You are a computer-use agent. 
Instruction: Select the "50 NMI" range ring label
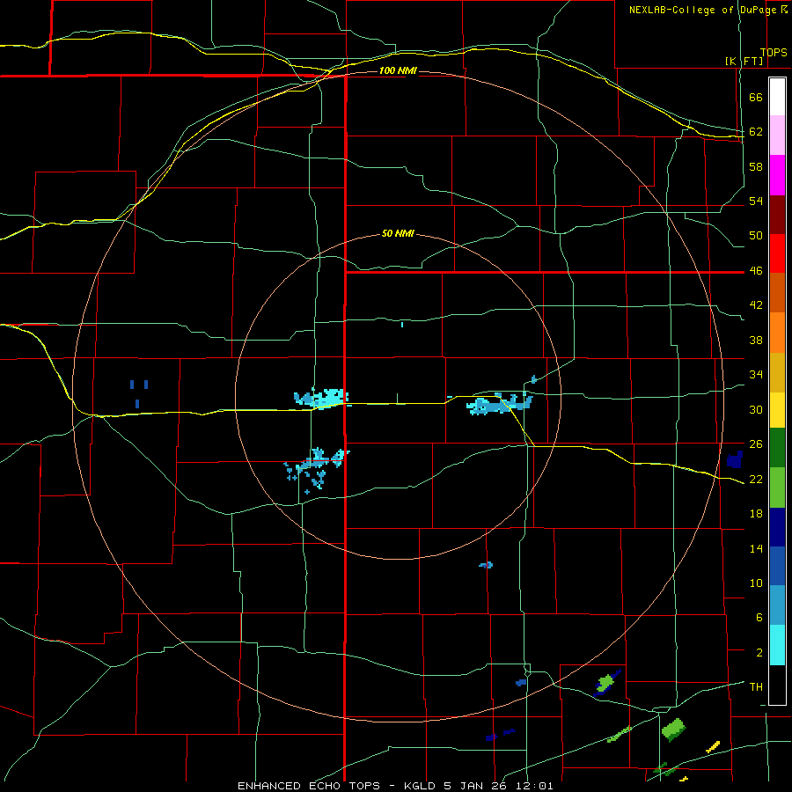[398, 233]
